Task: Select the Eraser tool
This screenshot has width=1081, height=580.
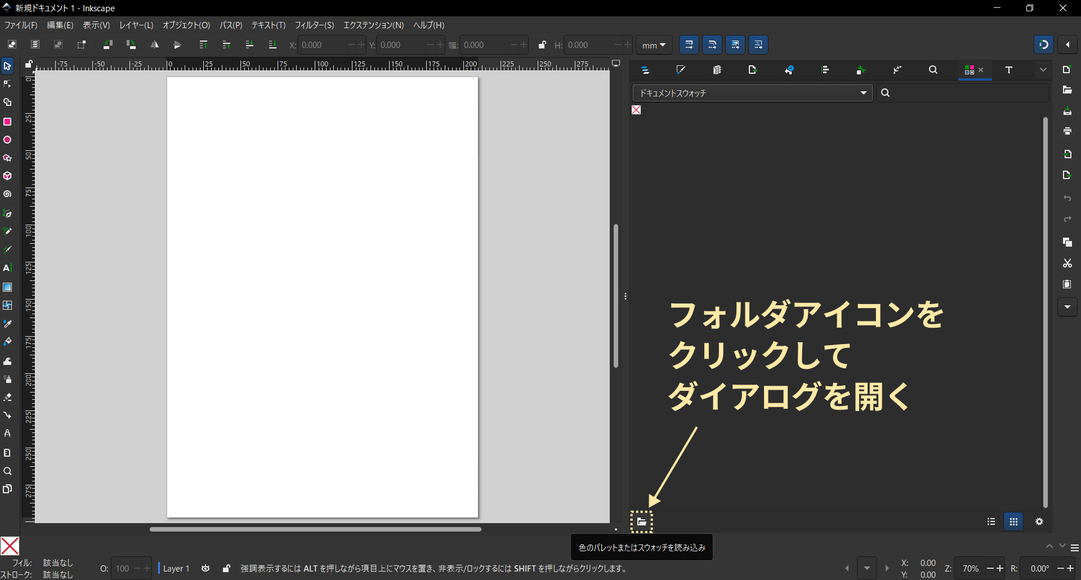Action: [x=7, y=398]
